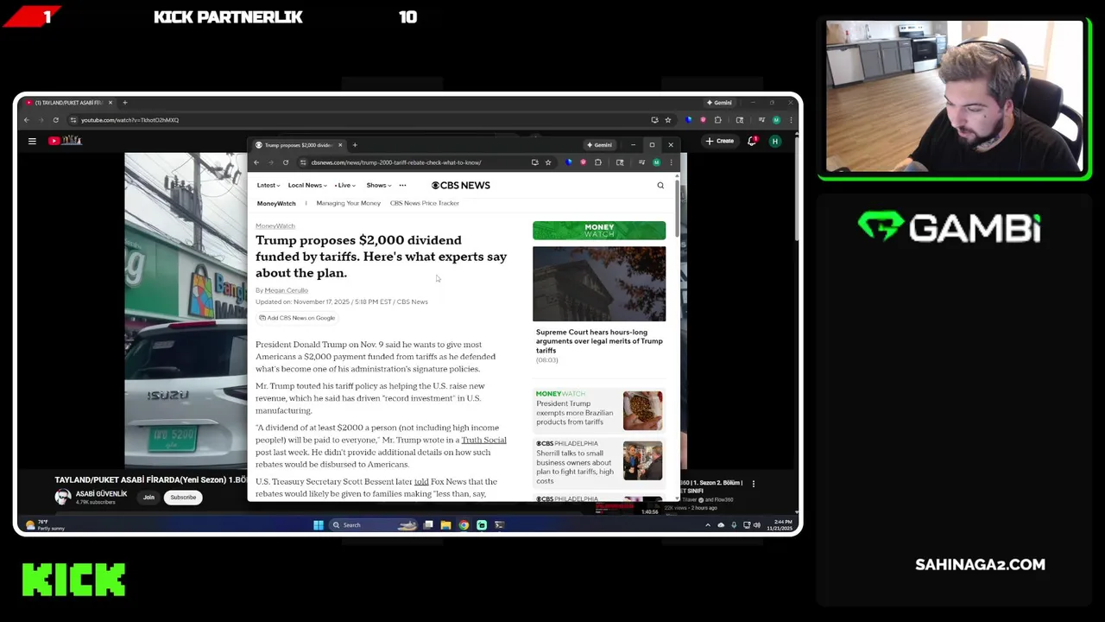Click YouTube Create button

coord(720,141)
